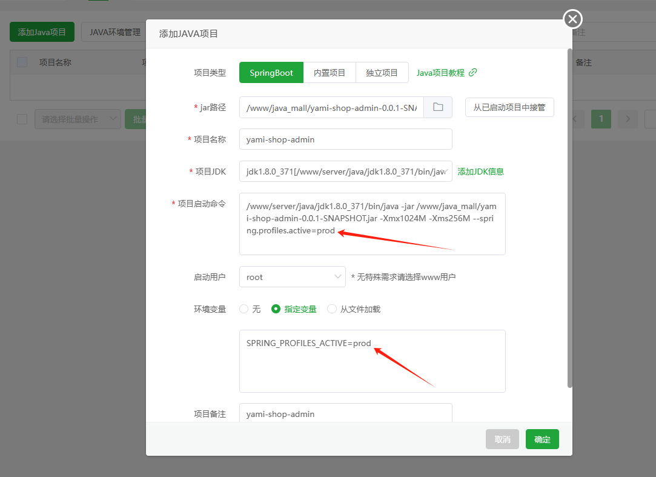This screenshot has height=477, width=656.
Task: Cancel the dialog with 取消
Action: point(502,439)
